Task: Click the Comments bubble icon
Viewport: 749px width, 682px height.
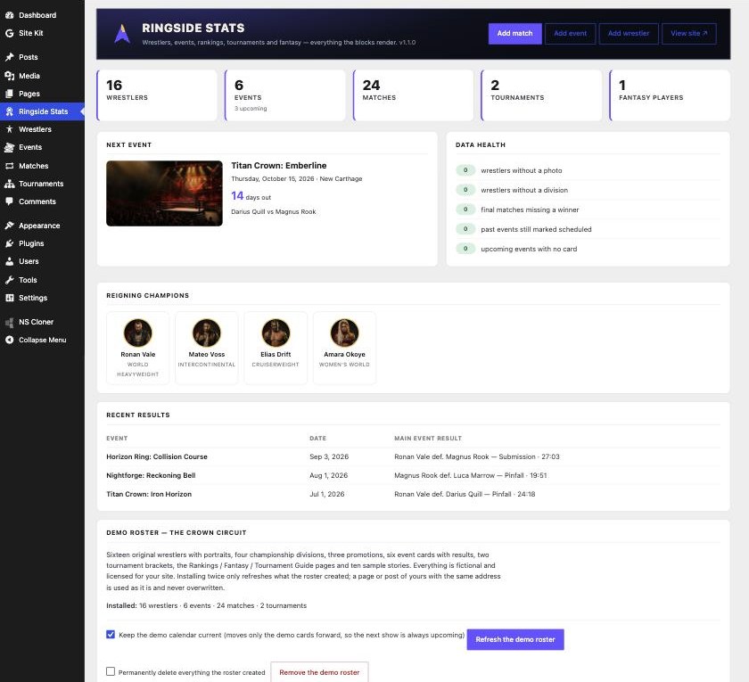Action: [9, 201]
